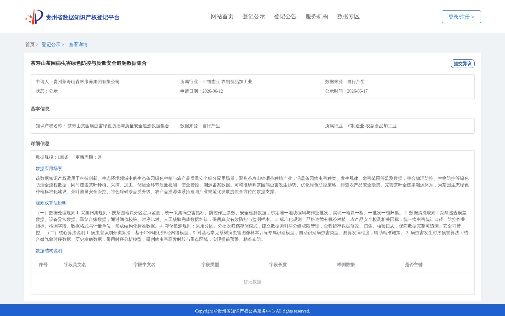505x316 pixels.
Task: Open the 登记公告 navigation item
Action: click(285, 16)
